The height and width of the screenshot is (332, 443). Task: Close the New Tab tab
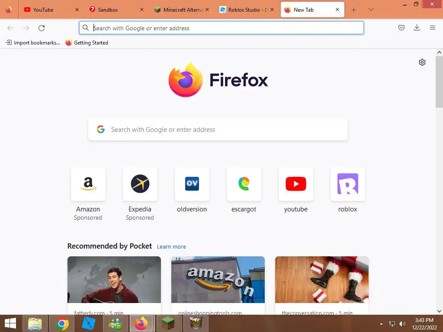pyautogui.click(x=337, y=10)
